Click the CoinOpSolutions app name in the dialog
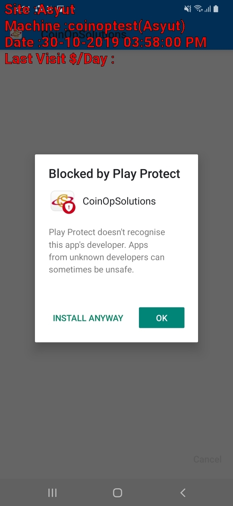This screenshot has width=233, height=506. [119, 202]
